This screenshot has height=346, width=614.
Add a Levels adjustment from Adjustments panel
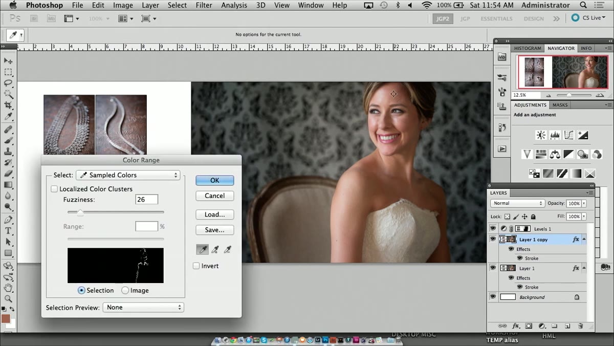[x=555, y=135]
